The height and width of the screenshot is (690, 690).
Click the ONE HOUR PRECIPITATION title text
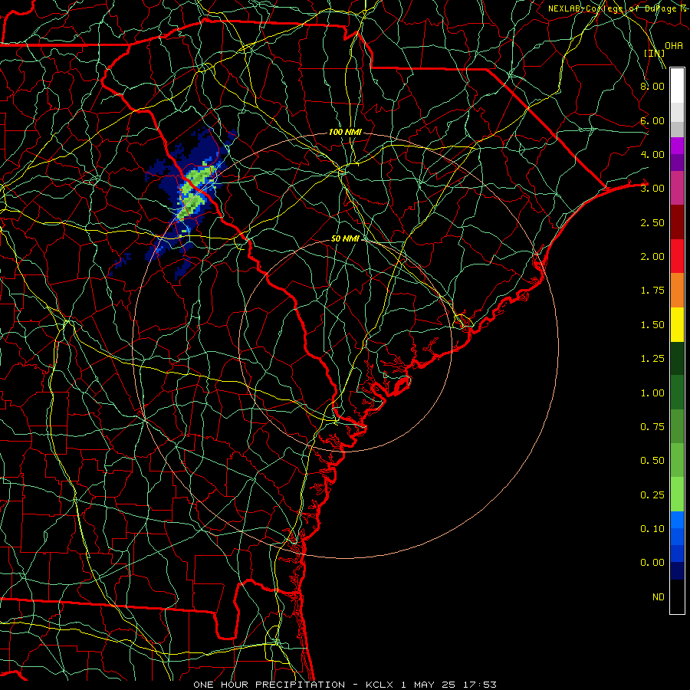click(269, 685)
